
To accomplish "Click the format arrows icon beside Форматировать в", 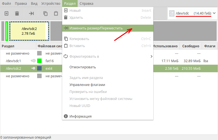I will pyautogui.click(x=66, y=57).
